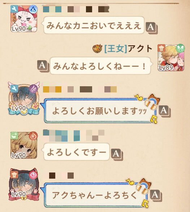The height and width of the screenshot is (212, 190).
Task: Click chef hat badge on アクト's avatar
Action: (x=161, y=48)
